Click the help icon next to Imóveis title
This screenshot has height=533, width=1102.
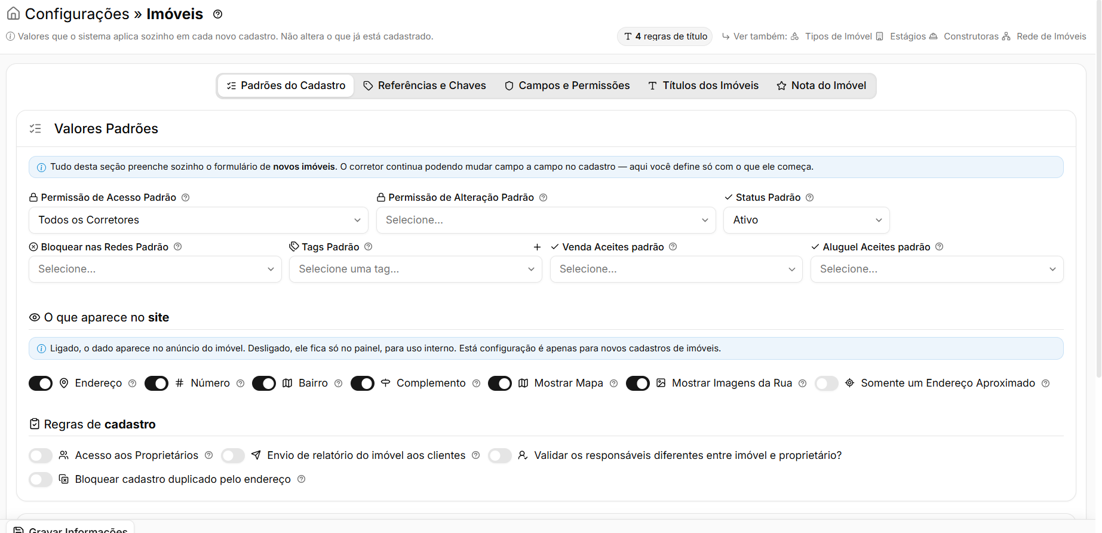(x=218, y=14)
